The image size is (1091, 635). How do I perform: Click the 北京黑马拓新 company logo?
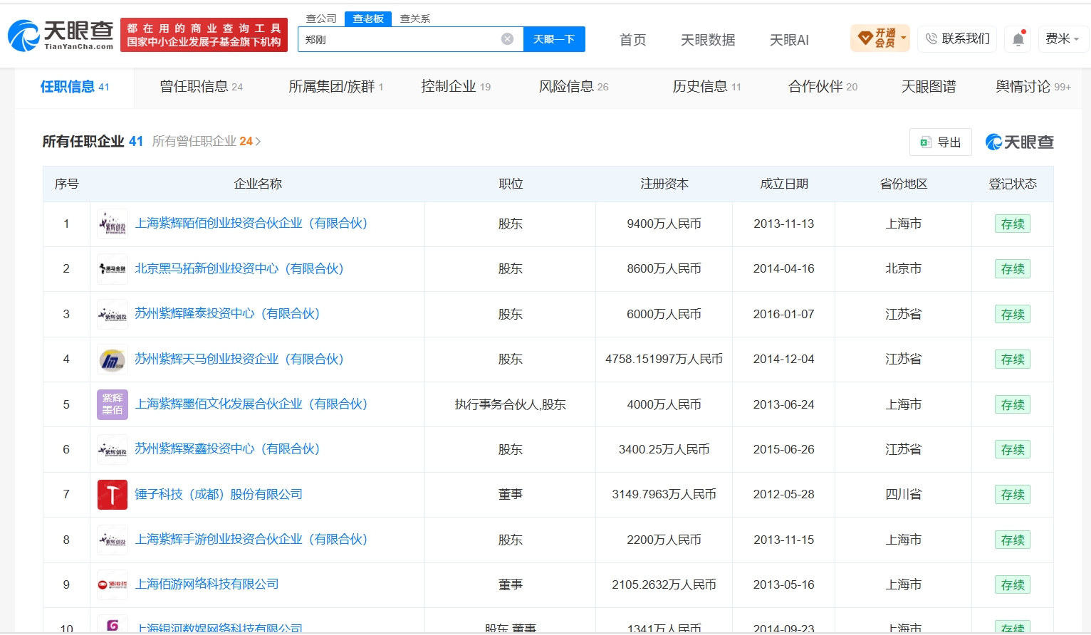(113, 269)
